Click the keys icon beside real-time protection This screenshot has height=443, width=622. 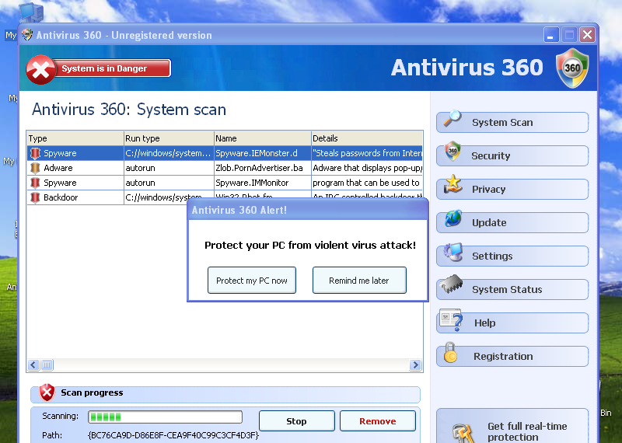(463, 433)
